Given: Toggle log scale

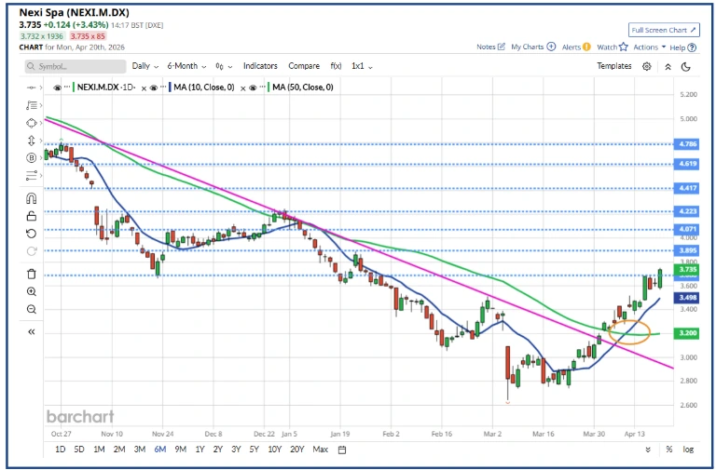Looking at the screenshot, I should [x=688, y=450].
